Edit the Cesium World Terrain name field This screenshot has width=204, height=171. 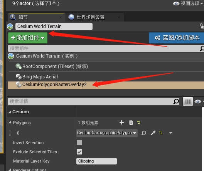[54, 27]
